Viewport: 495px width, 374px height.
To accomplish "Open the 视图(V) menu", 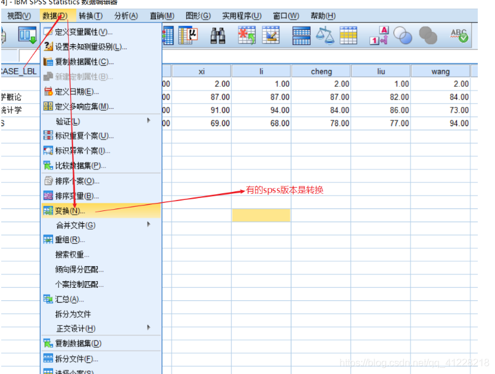I will [19, 16].
